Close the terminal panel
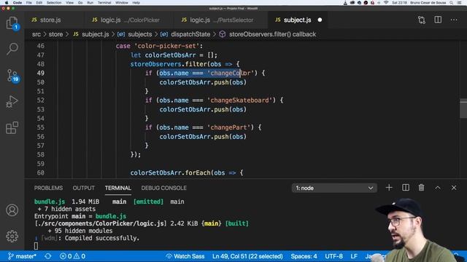 click(x=454, y=188)
